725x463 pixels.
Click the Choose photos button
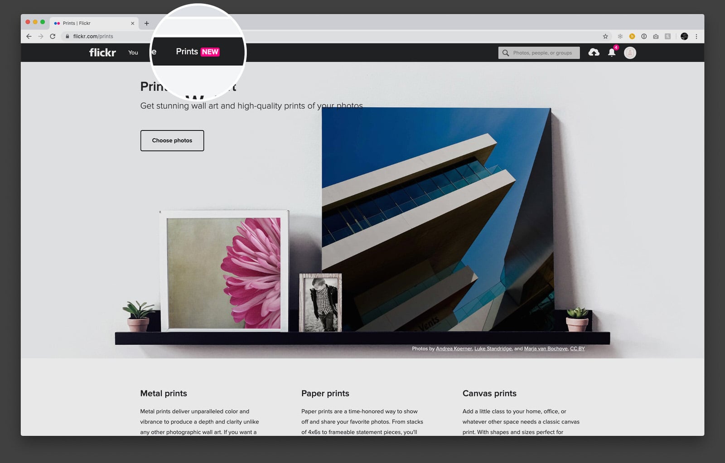pyautogui.click(x=172, y=140)
